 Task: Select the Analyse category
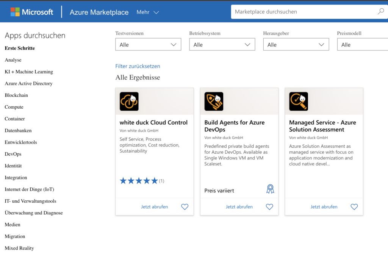click(x=13, y=60)
